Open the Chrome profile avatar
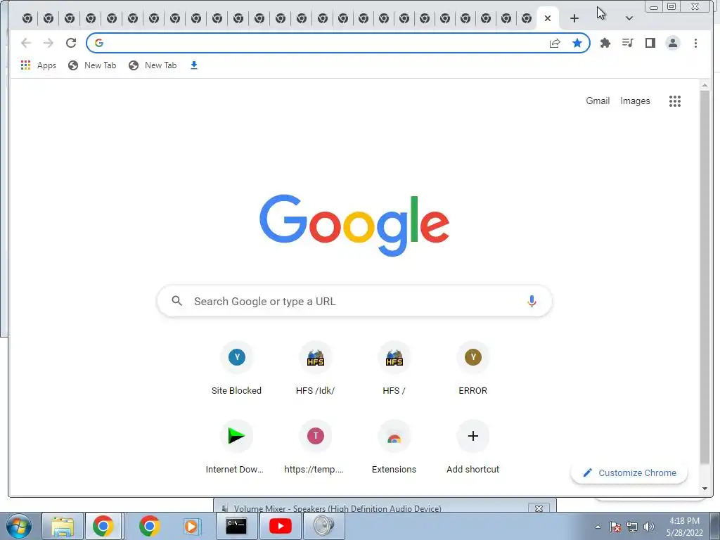The image size is (720, 540). tap(673, 43)
